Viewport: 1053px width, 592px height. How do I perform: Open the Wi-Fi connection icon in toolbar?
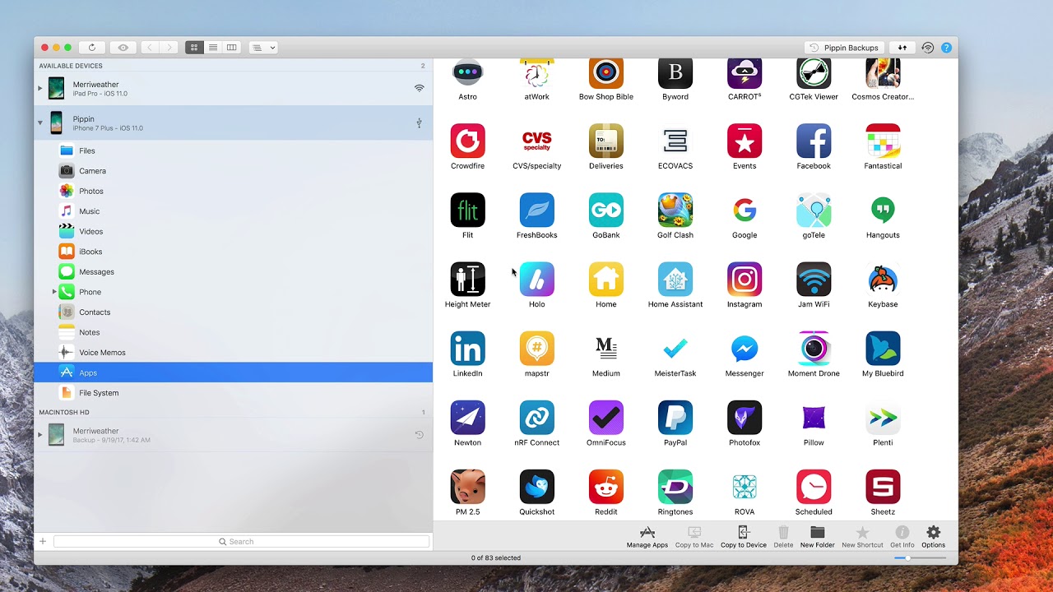click(928, 48)
